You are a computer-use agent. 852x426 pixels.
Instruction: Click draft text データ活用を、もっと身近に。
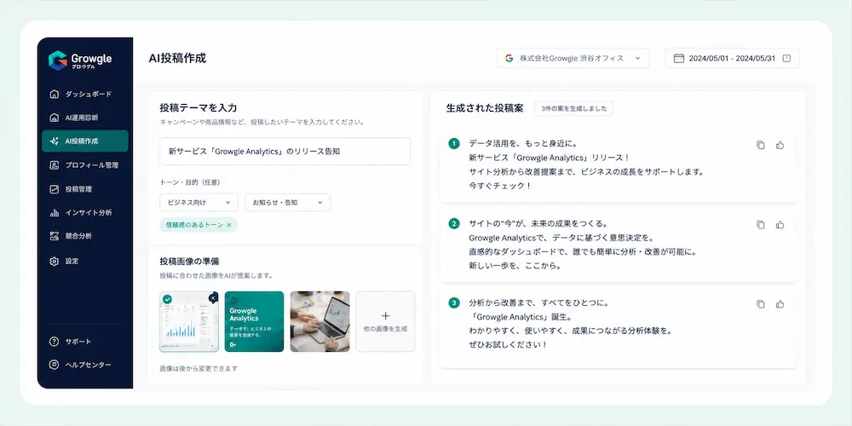[523, 144]
